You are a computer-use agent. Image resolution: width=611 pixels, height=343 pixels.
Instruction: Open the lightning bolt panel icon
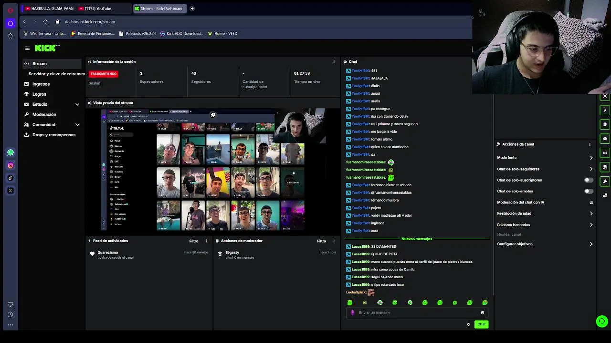click(605, 110)
